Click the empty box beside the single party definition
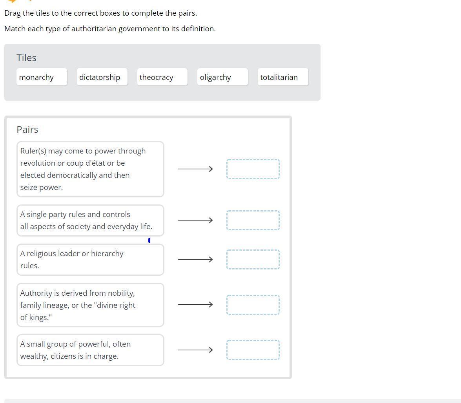Screen dimensions: 461x403 pyautogui.click(x=253, y=220)
